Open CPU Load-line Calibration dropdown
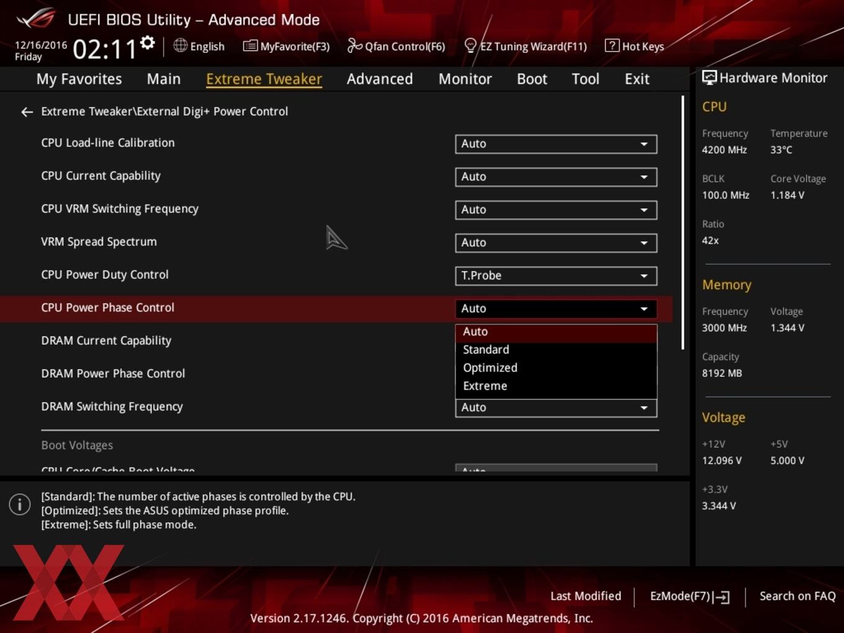 click(x=556, y=144)
